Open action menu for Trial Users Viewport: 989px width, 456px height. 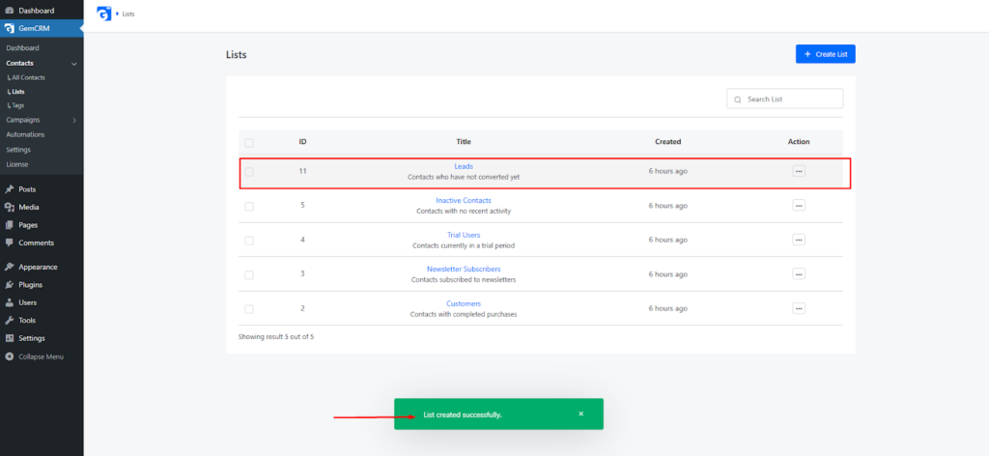799,240
